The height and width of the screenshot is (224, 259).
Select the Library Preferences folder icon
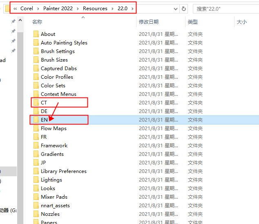click(x=36, y=171)
